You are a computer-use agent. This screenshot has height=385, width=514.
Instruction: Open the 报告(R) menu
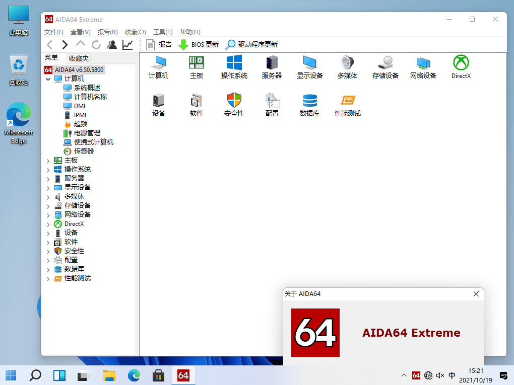[x=107, y=32]
